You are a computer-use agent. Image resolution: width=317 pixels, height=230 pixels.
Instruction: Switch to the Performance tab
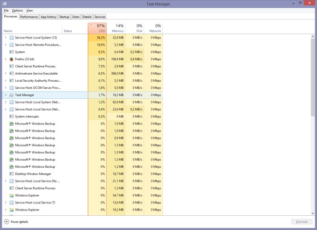click(x=29, y=17)
